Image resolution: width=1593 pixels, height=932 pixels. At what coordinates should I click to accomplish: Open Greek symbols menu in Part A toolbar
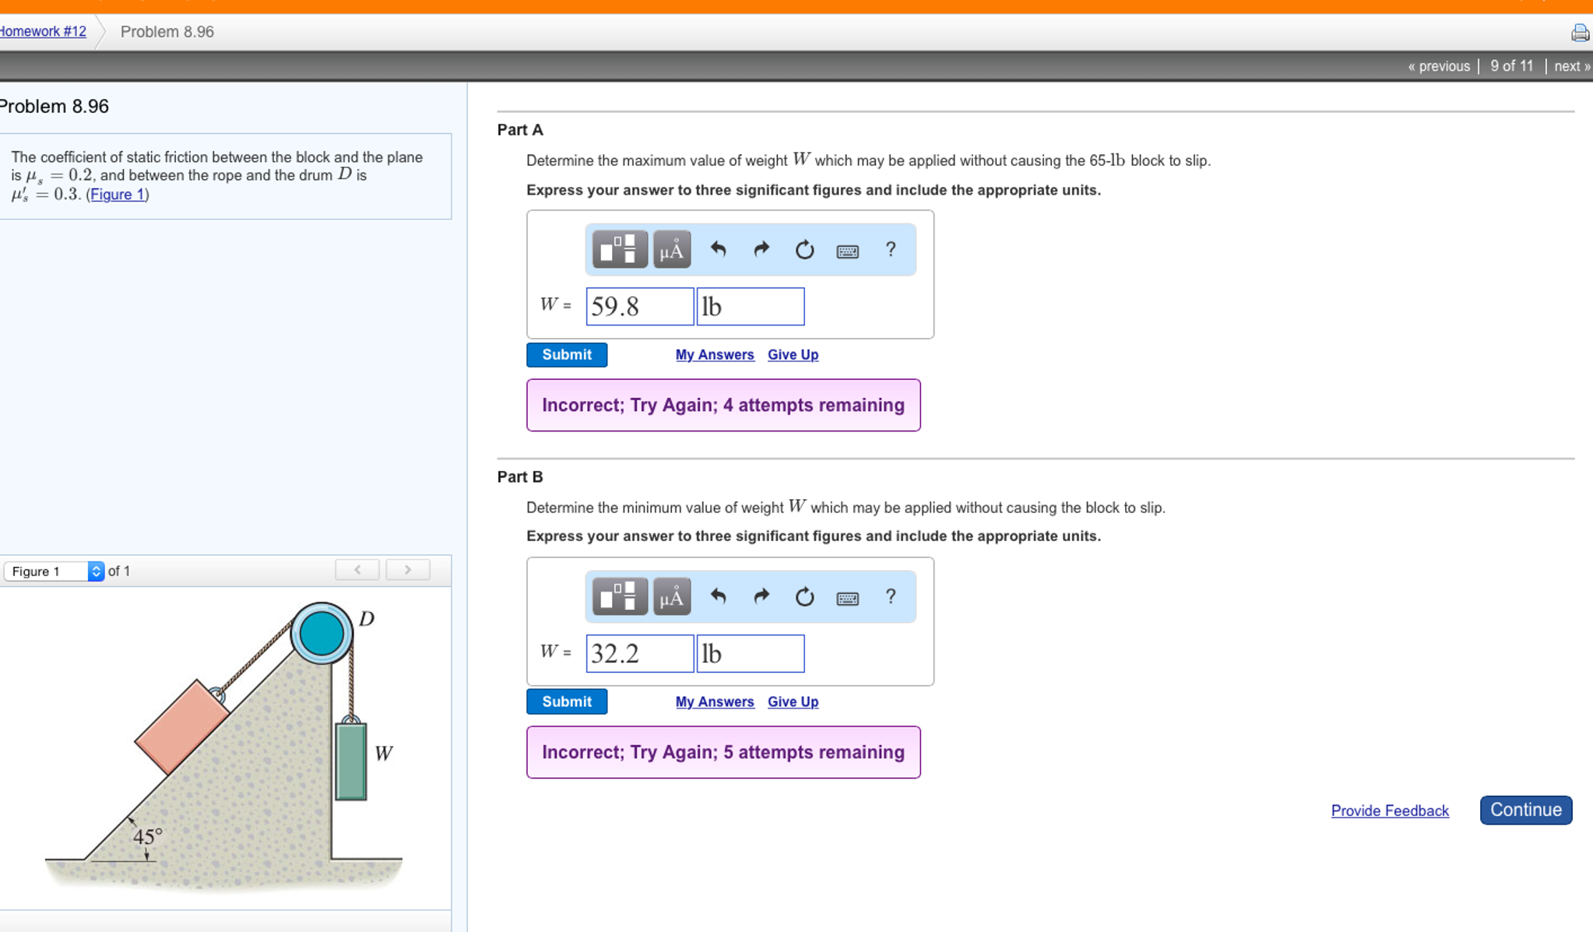click(671, 250)
